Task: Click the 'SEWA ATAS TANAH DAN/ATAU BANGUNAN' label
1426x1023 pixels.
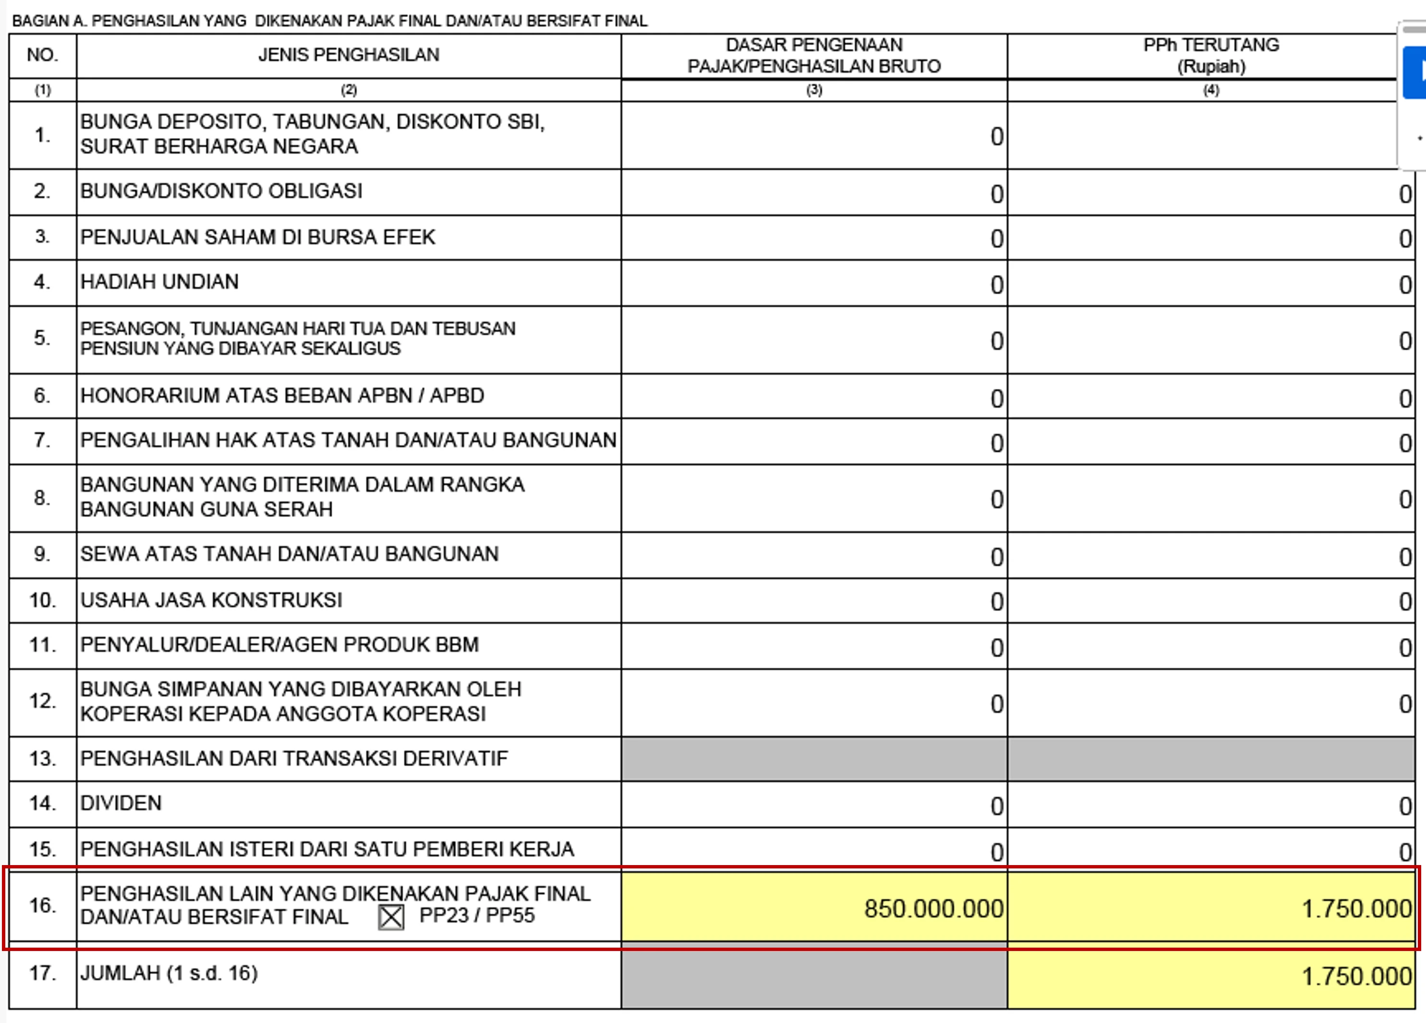Action: pyautogui.click(x=289, y=554)
